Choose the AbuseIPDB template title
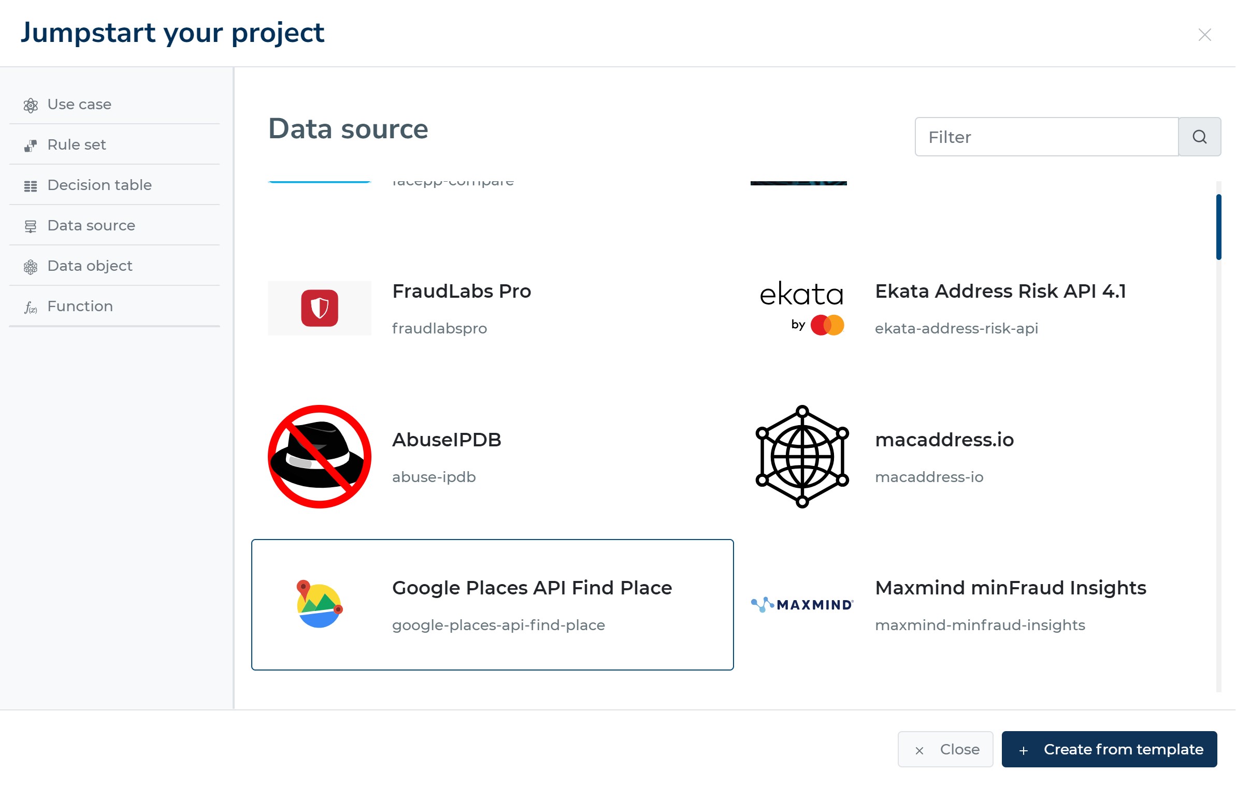 pos(447,440)
